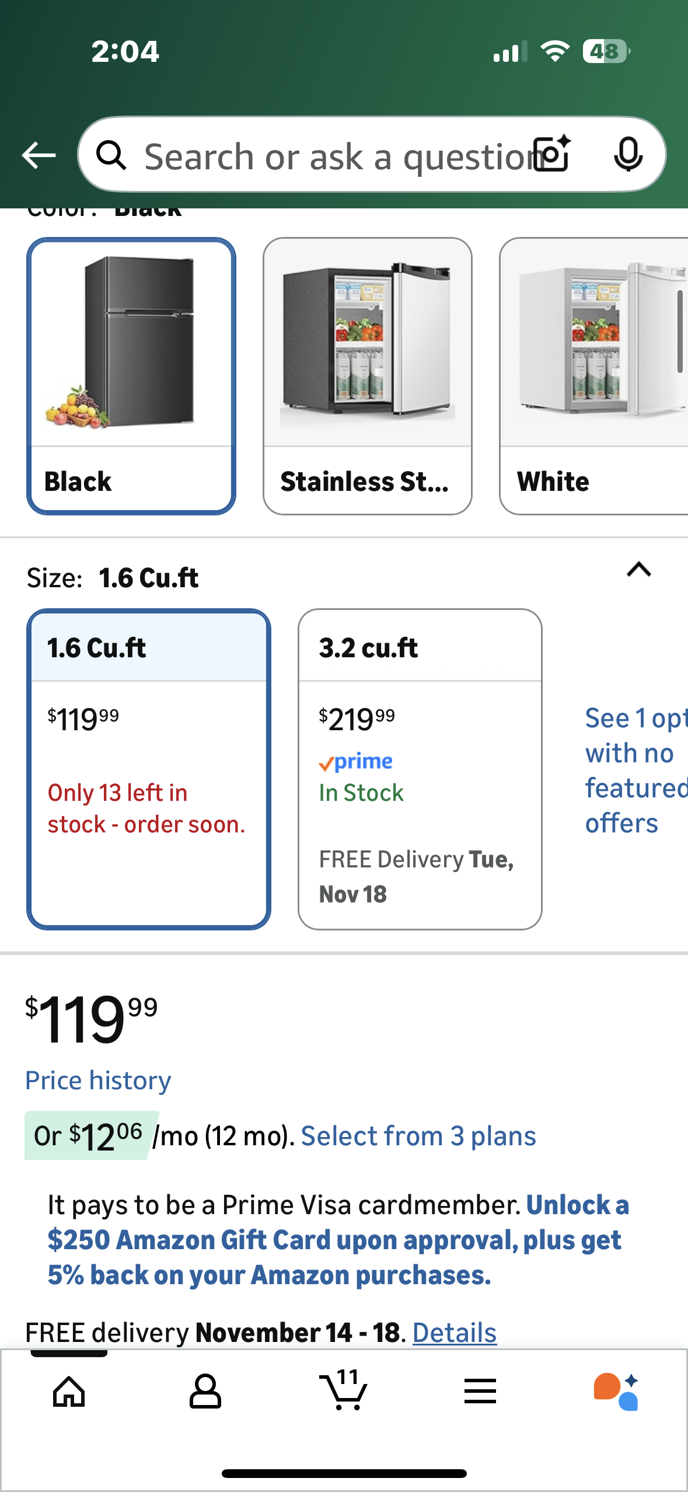This screenshot has width=688, height=1492.
Task: Start a voice search with the microphone
Action: pos(627,155)
